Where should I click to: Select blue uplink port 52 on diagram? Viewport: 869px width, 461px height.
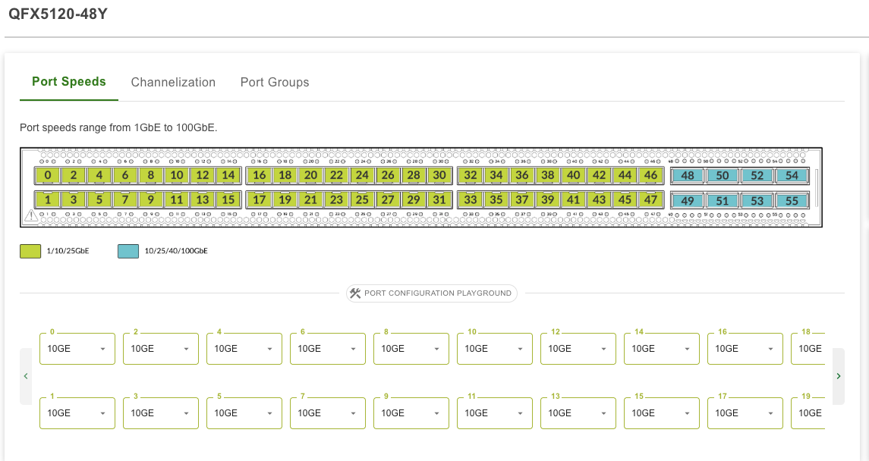point(757,176)
